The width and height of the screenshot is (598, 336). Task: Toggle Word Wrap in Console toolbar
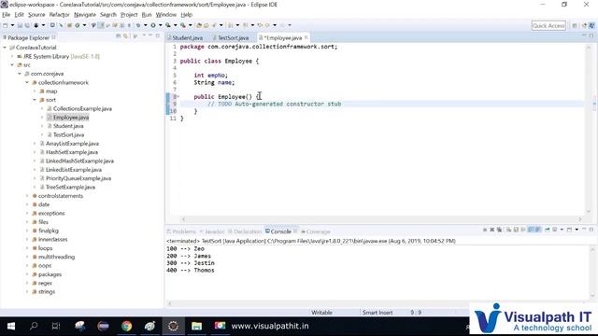(523, 230)
